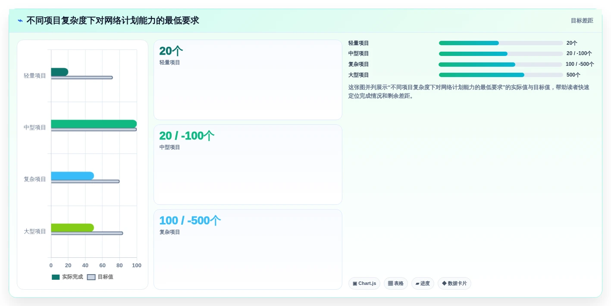Toggle the 目标值 legend entry
Viewport: 611px width, 306px height.
coord(100,277)
